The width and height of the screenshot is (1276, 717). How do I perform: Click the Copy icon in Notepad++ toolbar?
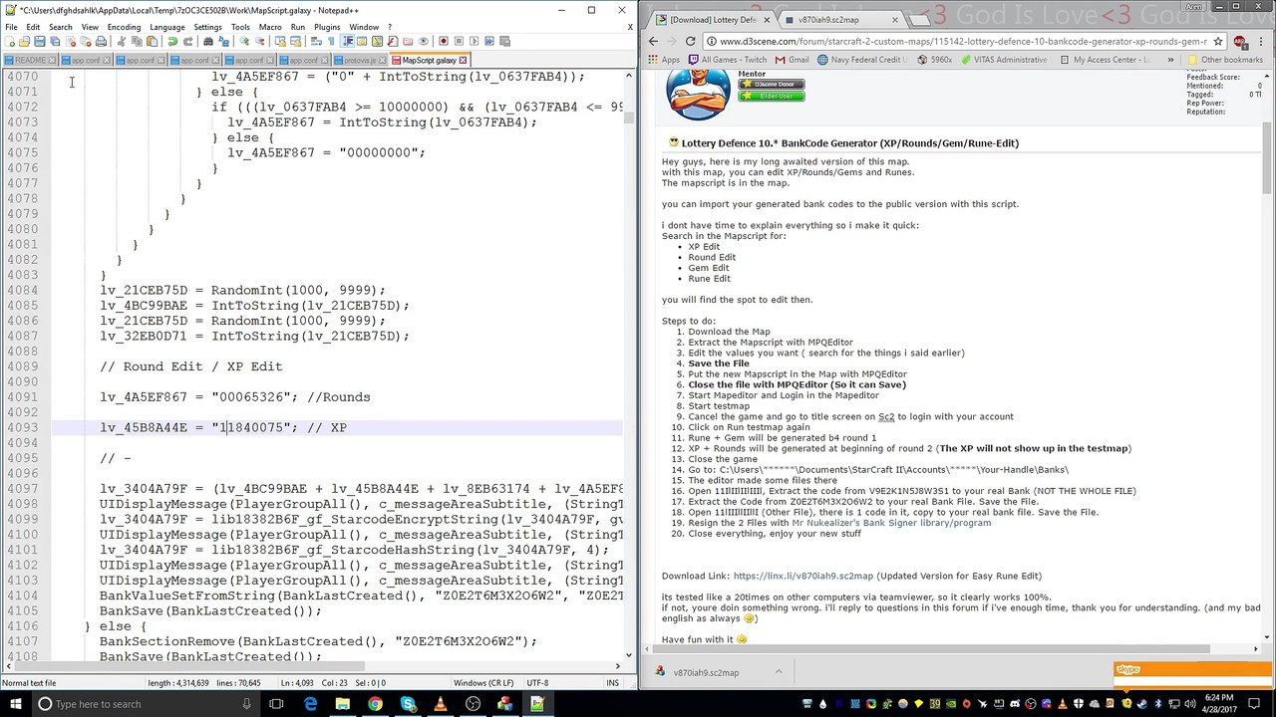pos(136,41)
